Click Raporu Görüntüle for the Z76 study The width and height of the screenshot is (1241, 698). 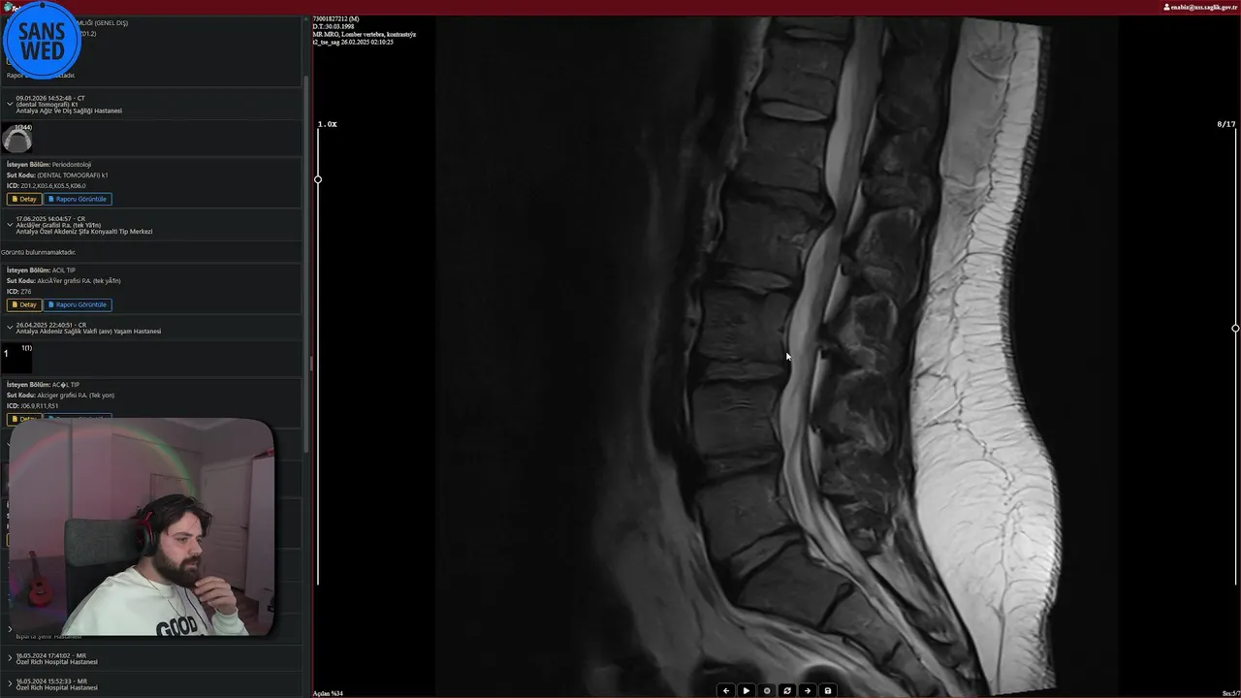78,304
